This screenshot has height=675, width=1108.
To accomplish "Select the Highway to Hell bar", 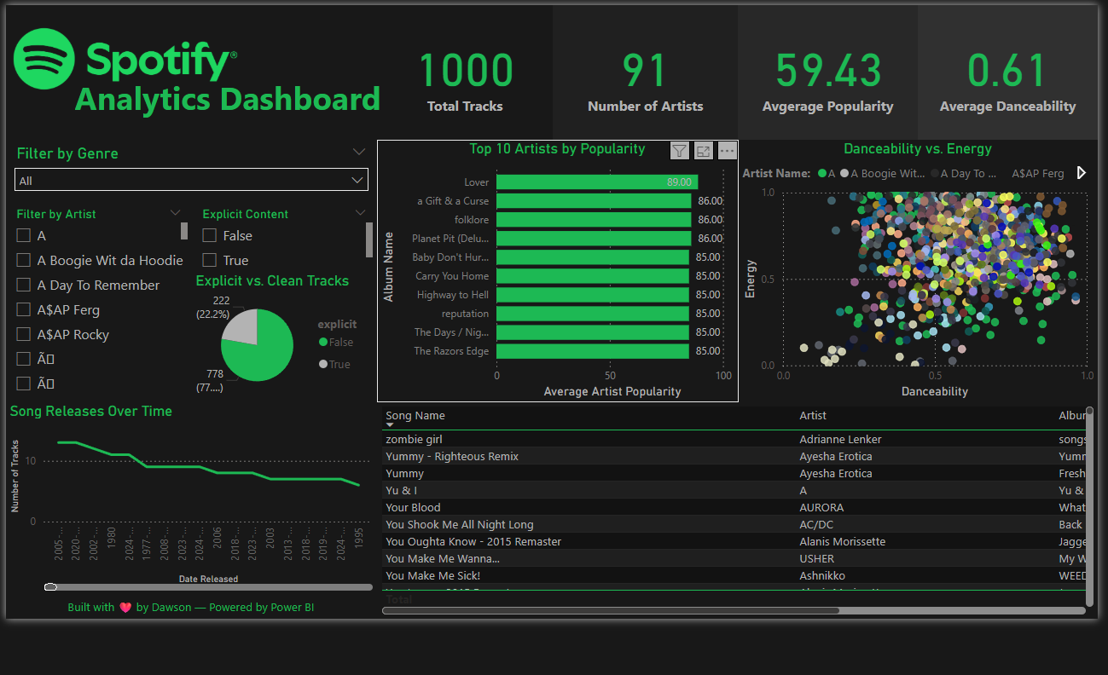I will (593, 295).
